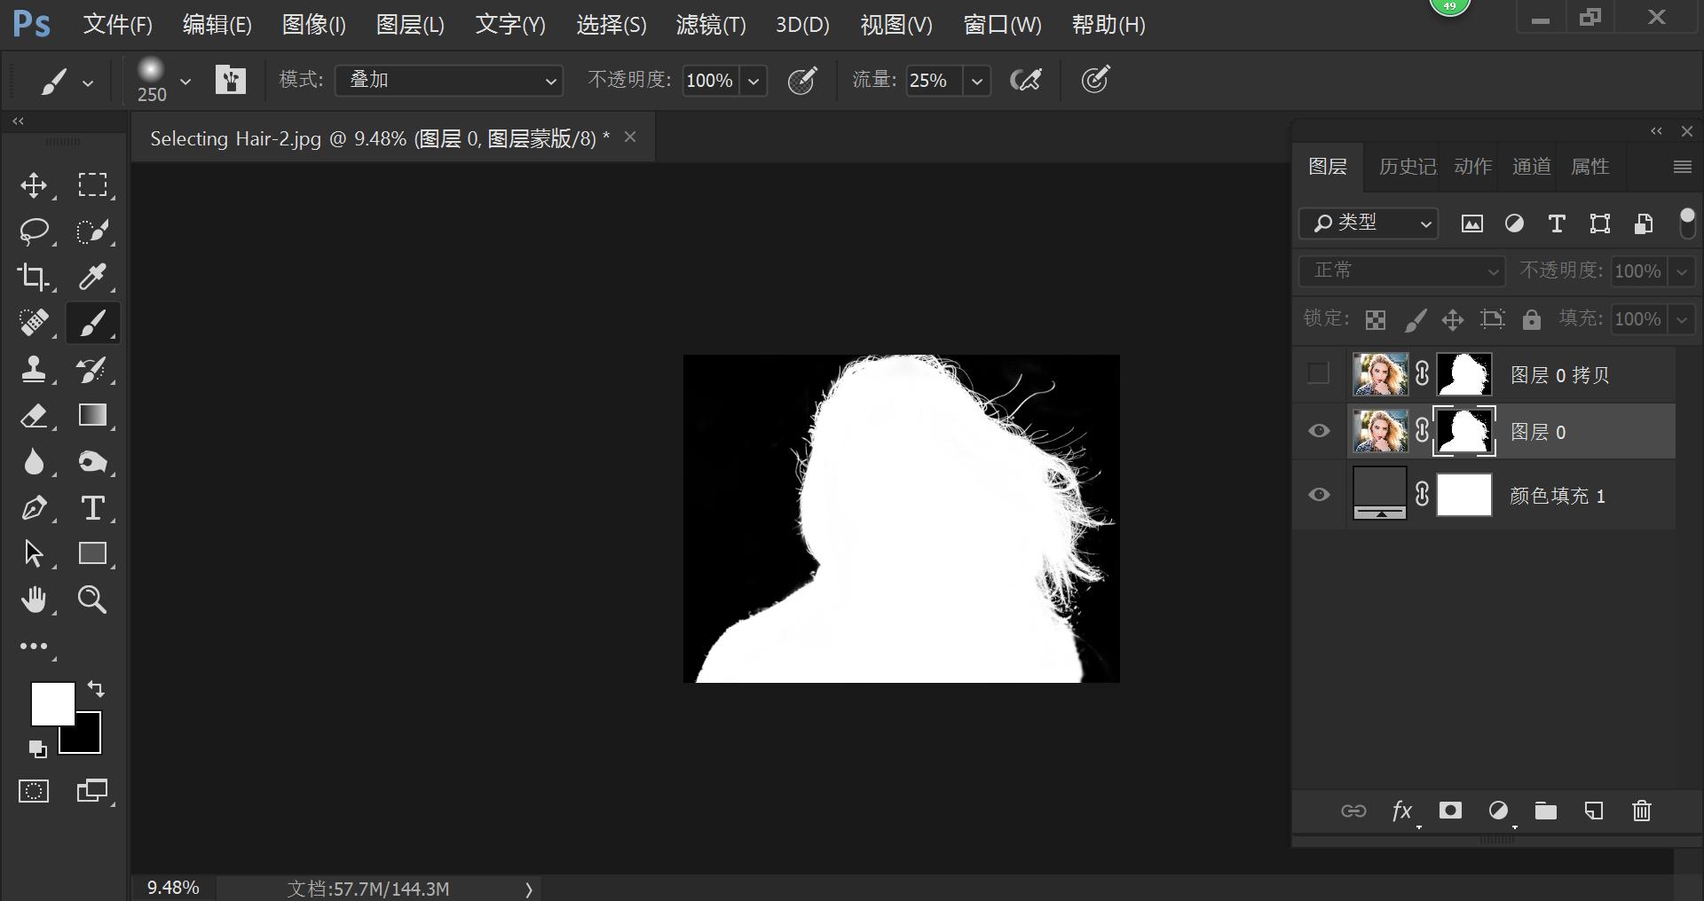Select the Brush tool in the toolbar
The height and width of the screenshot is (901, 1704).
[92, 323]
